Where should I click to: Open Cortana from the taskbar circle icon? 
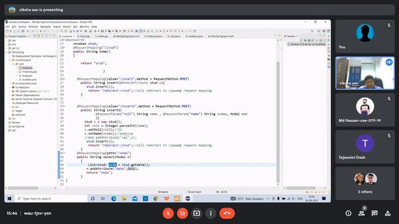coord(93,198)
